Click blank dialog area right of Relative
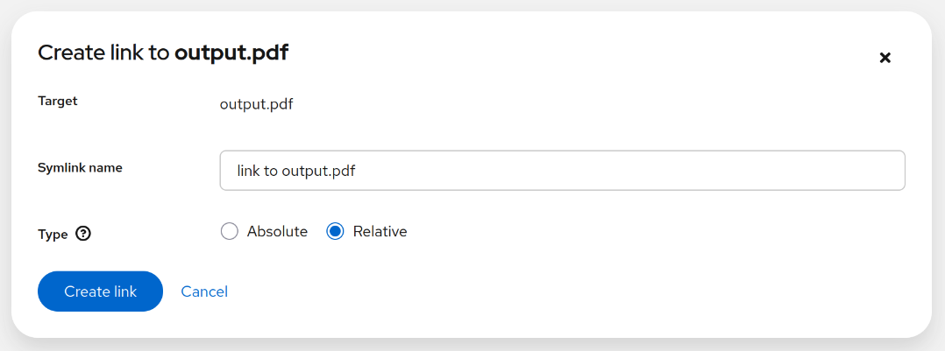This screenshot has width=945, height=351. (657, 232)
